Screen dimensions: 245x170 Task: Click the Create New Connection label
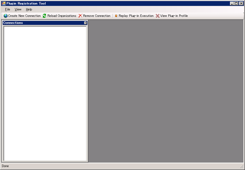pos(24,16)
